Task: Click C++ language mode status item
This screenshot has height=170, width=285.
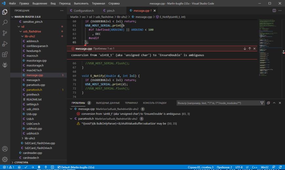Action: point(255,167)
